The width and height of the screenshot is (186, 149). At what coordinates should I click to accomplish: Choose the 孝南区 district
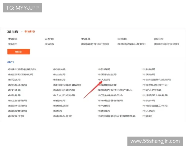tap(13, 39)
